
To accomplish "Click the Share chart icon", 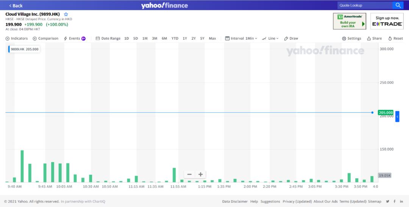I will click(374, 39).
